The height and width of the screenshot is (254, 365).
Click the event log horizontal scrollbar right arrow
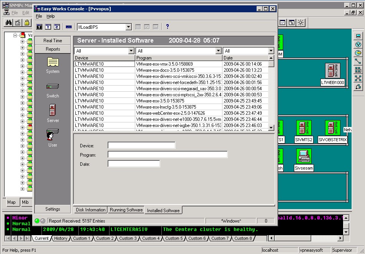(x=340, y=238)
